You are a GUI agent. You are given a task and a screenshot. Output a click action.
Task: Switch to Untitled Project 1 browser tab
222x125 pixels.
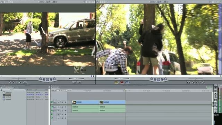click(x=7, y=88)
